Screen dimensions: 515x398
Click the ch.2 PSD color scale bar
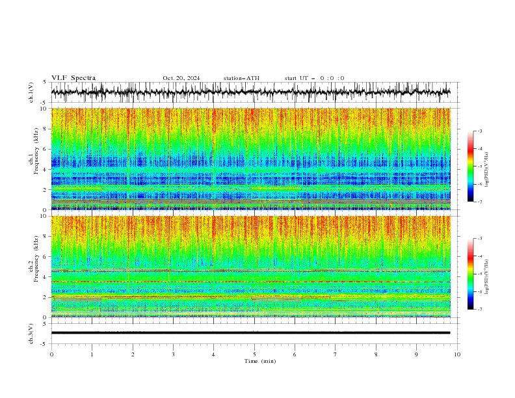pos(470,274)
